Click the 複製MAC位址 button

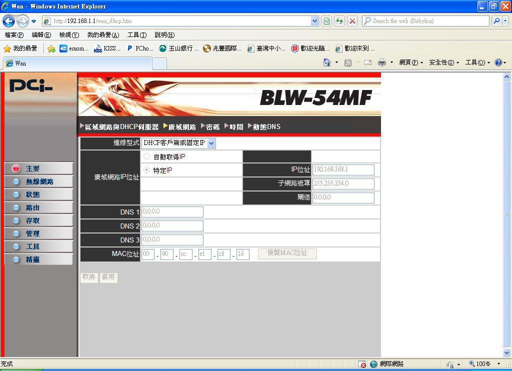287,253
